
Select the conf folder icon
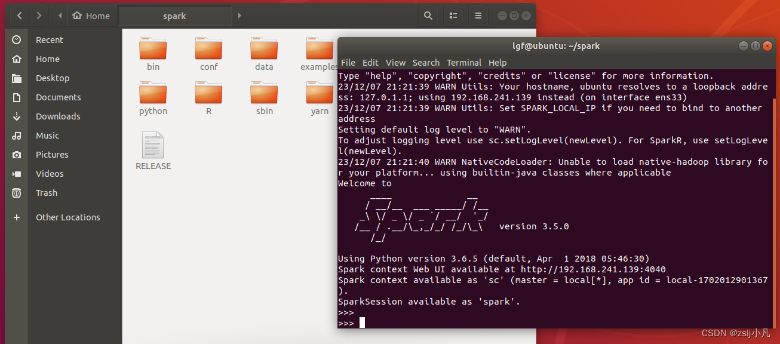(208, 48)
